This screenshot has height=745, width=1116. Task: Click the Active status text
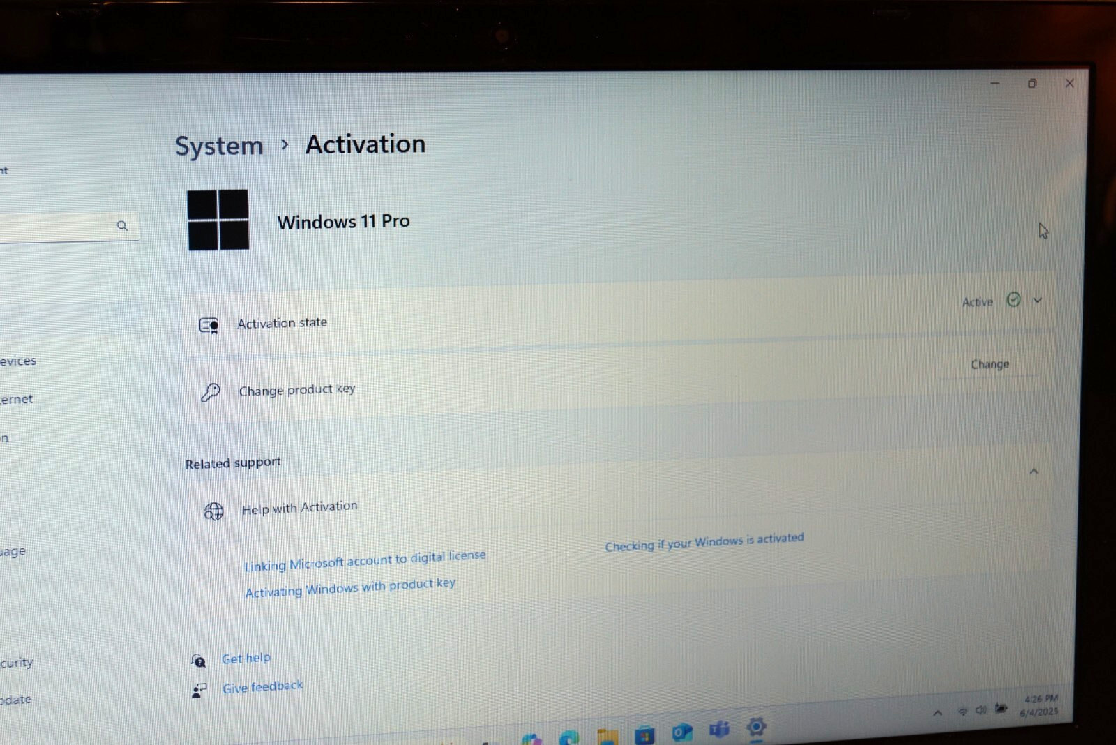tap(977, 302)
